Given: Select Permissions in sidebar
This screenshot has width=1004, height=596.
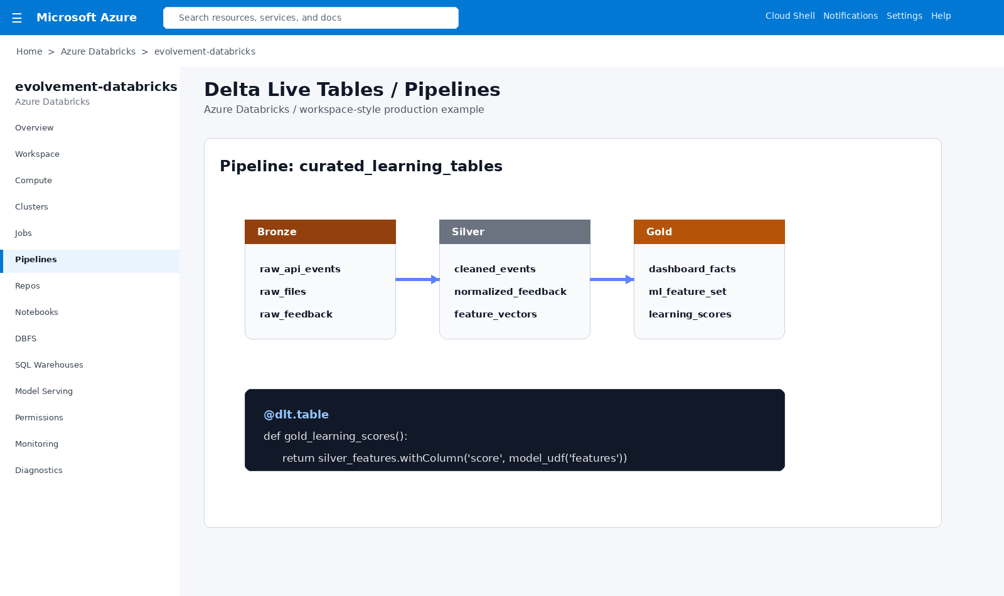Looking at the screenshot, I should (90, 417).
